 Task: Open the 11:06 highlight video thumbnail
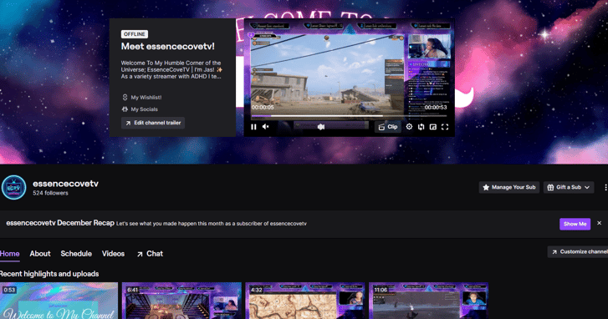click(x=428, y=301)
